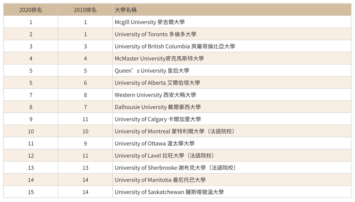Click 2019 rank '1' in Toronto row
The height and width of the screenshot is (202, 355).
(85, 34)
